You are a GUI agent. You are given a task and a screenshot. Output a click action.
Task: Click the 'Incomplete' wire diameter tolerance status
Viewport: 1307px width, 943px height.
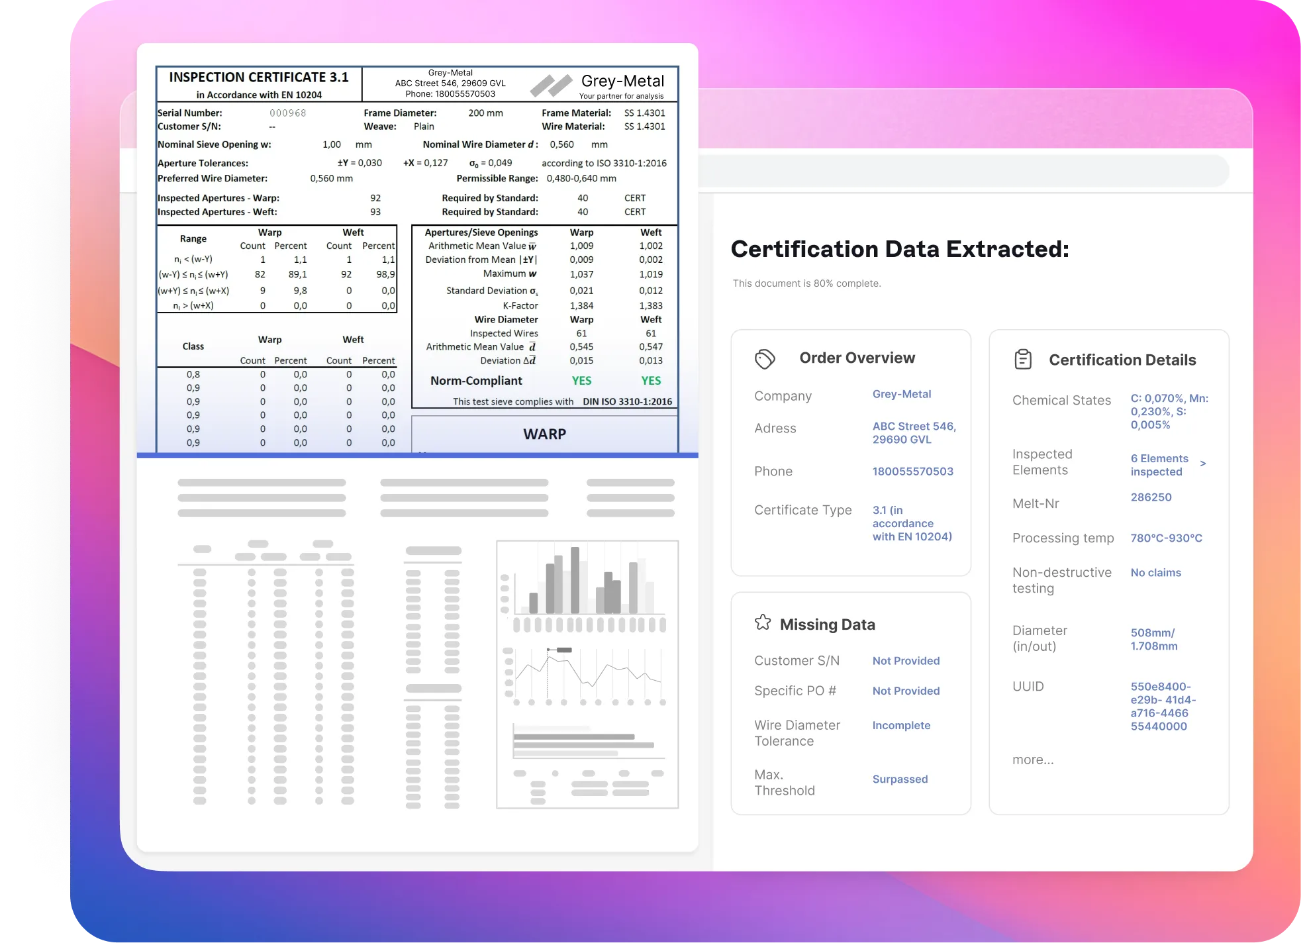[901, 725]
